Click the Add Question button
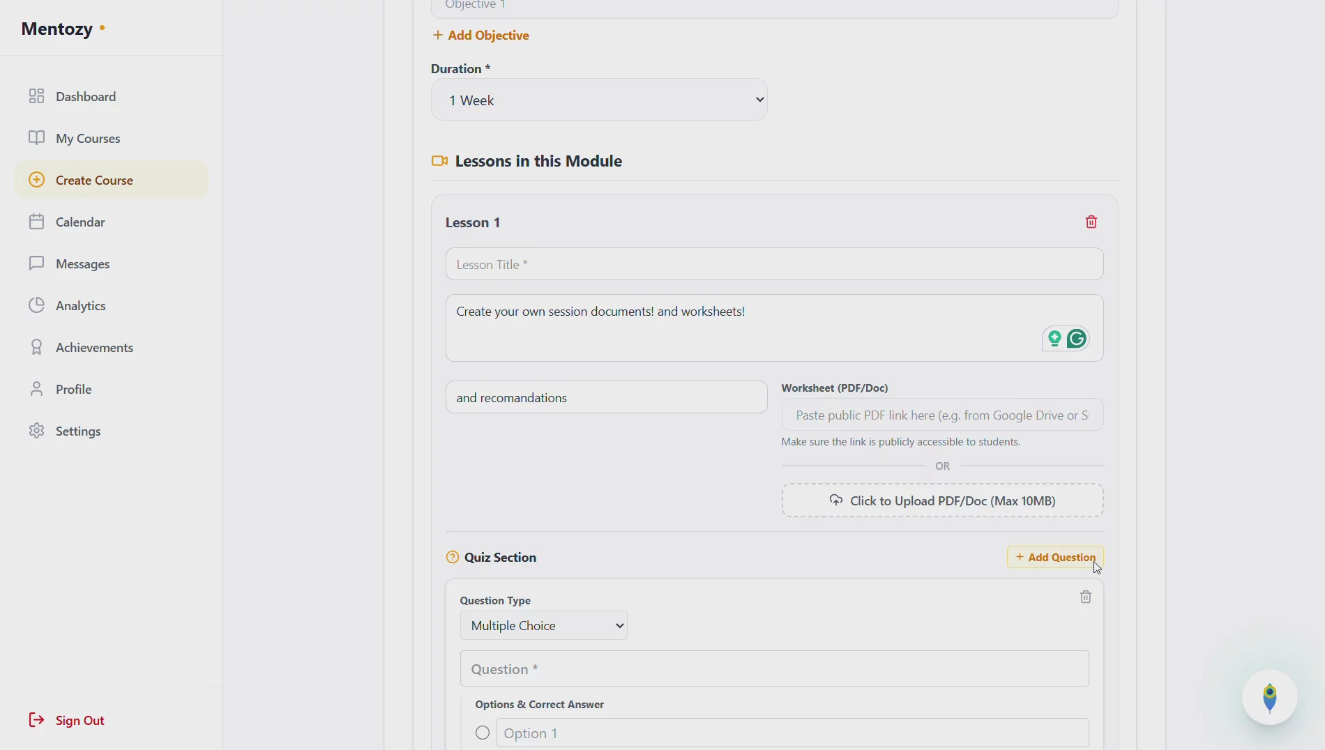1325x750 pixels. pos(1055,557)
